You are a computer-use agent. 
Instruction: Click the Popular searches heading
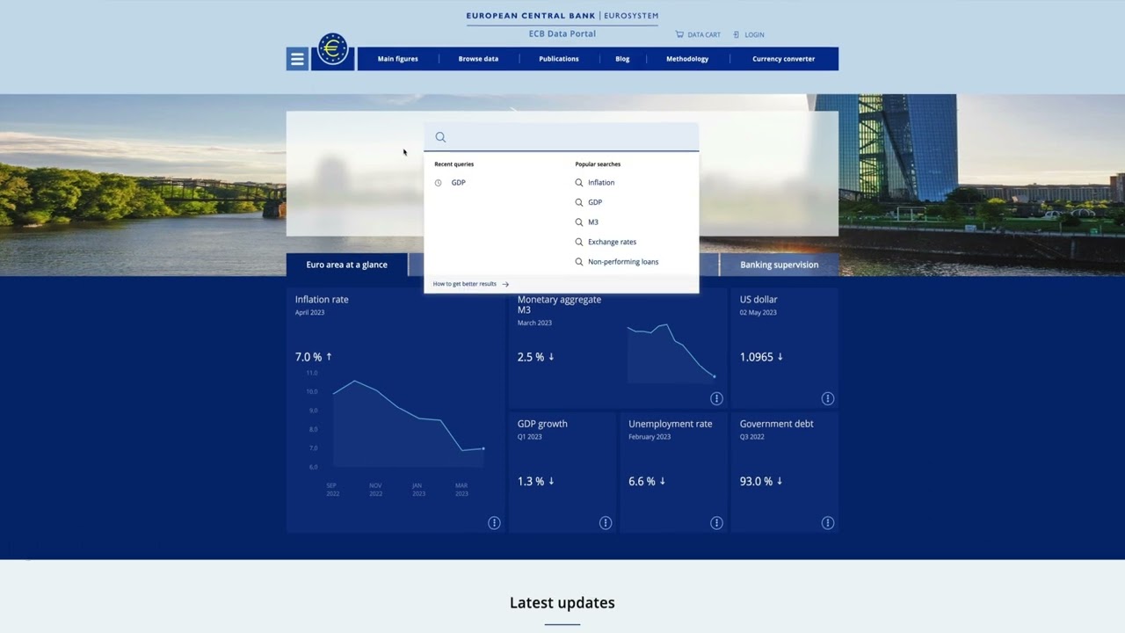(598, 164)
